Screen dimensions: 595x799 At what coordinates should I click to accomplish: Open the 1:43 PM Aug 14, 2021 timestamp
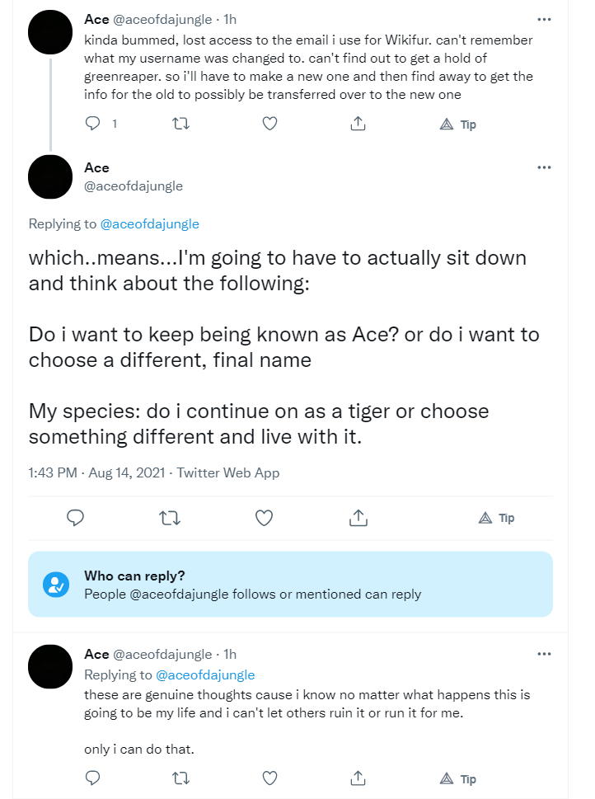pyautogui.click(x=96, y=472)
